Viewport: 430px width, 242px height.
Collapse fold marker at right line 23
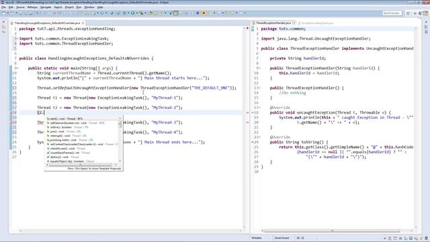pos(259,137)
